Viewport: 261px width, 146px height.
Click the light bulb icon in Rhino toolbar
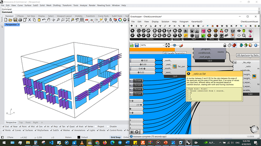pyautogui.click(x=106, y=20)
